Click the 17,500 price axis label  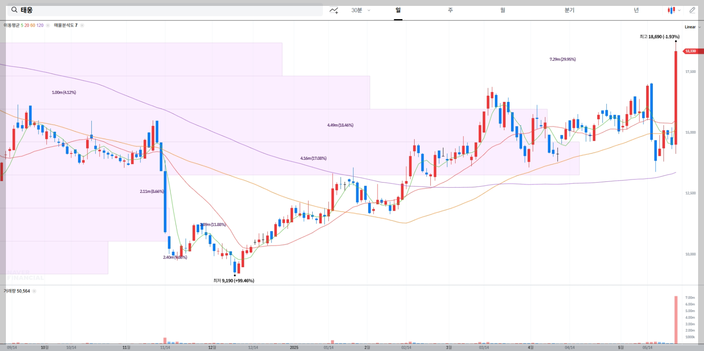pyautogui.click(x=691, y=72)
